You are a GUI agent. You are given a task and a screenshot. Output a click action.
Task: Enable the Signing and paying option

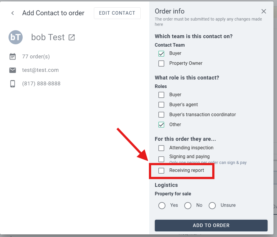(x=161, y=159)
